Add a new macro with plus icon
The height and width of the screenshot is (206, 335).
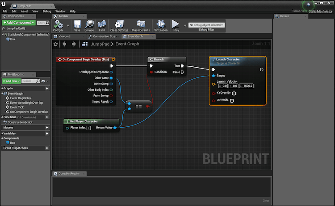[x=47, y=128]
